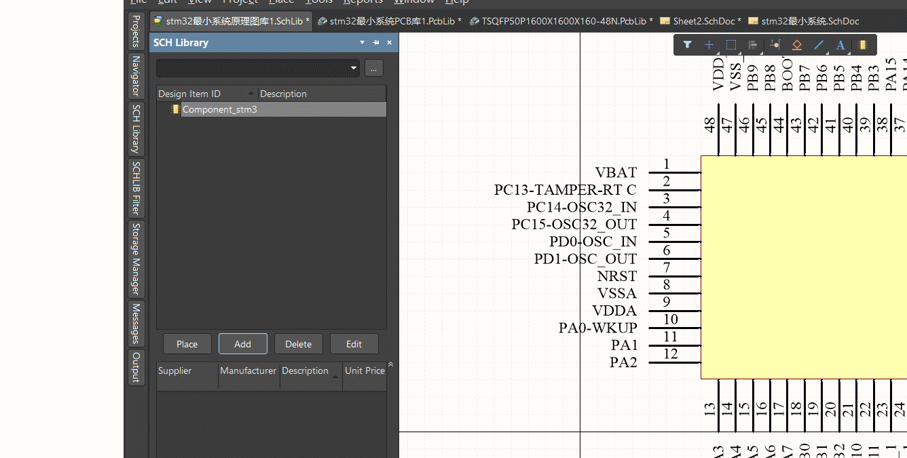Switch to Sheet2.SchDoc tab
907x458 pixels.
pos(701,21)
